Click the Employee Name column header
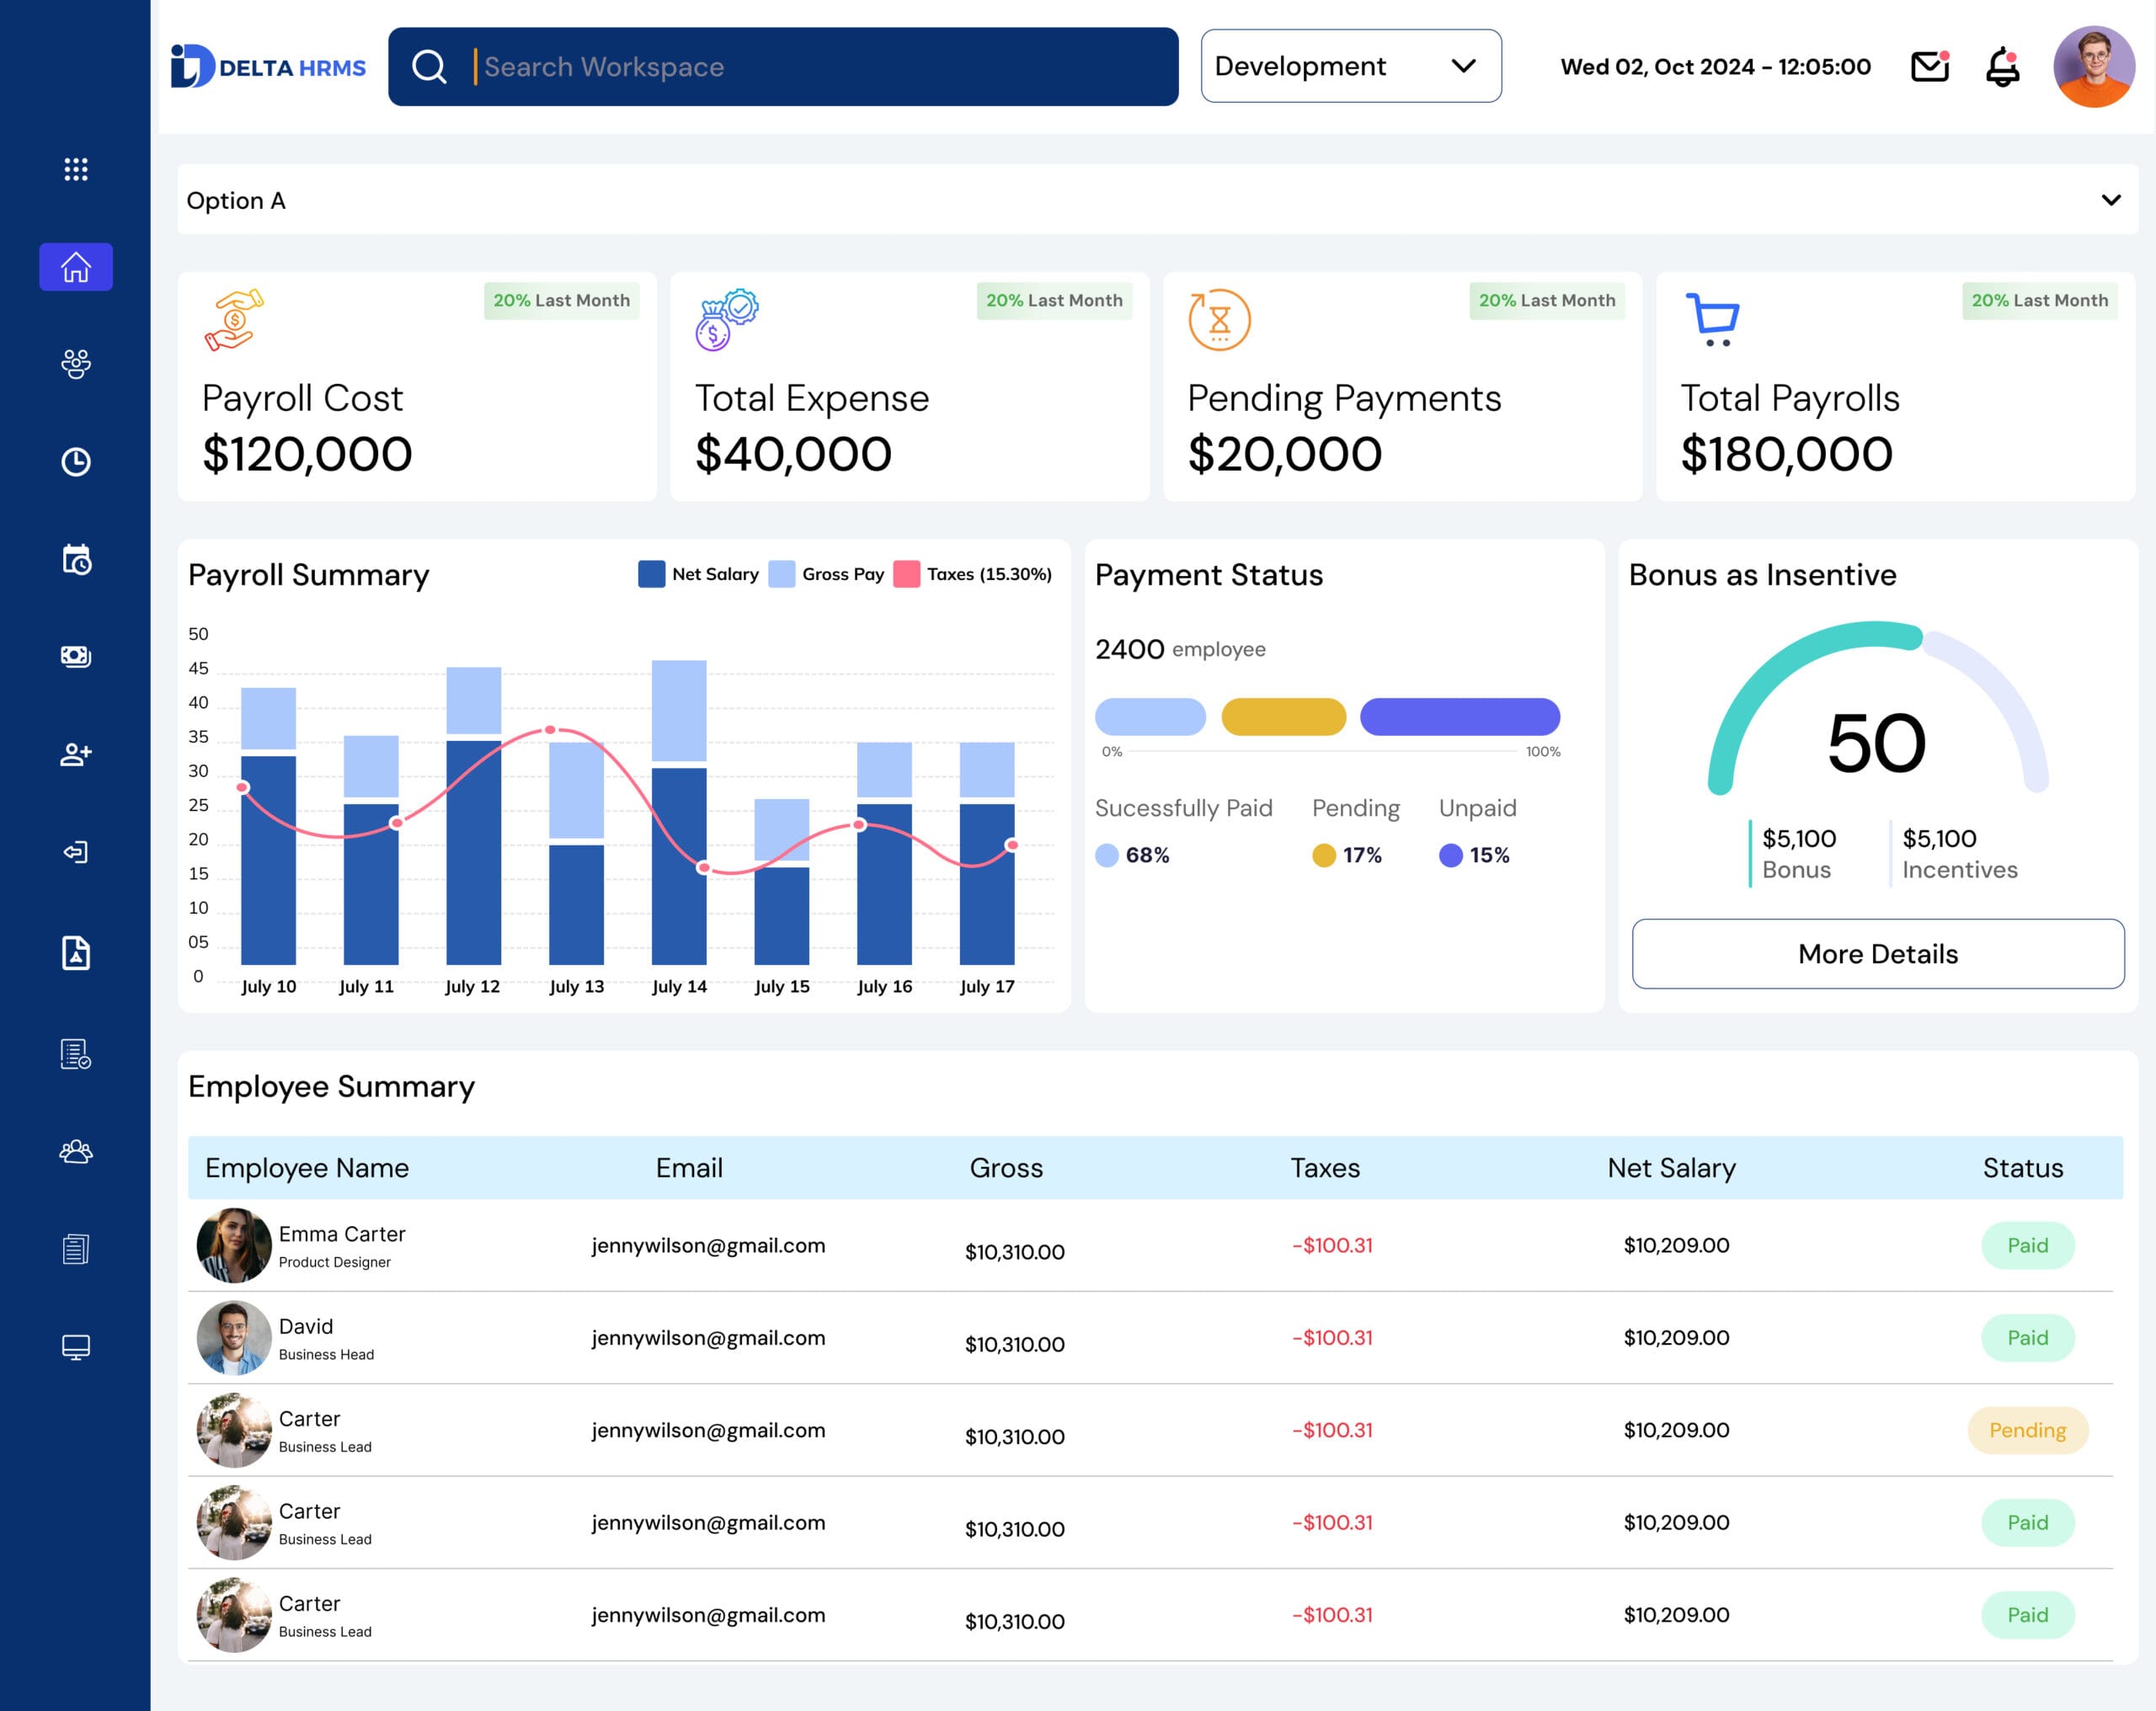Viewport: 2156px width, 1711px height. (307, 1168)
